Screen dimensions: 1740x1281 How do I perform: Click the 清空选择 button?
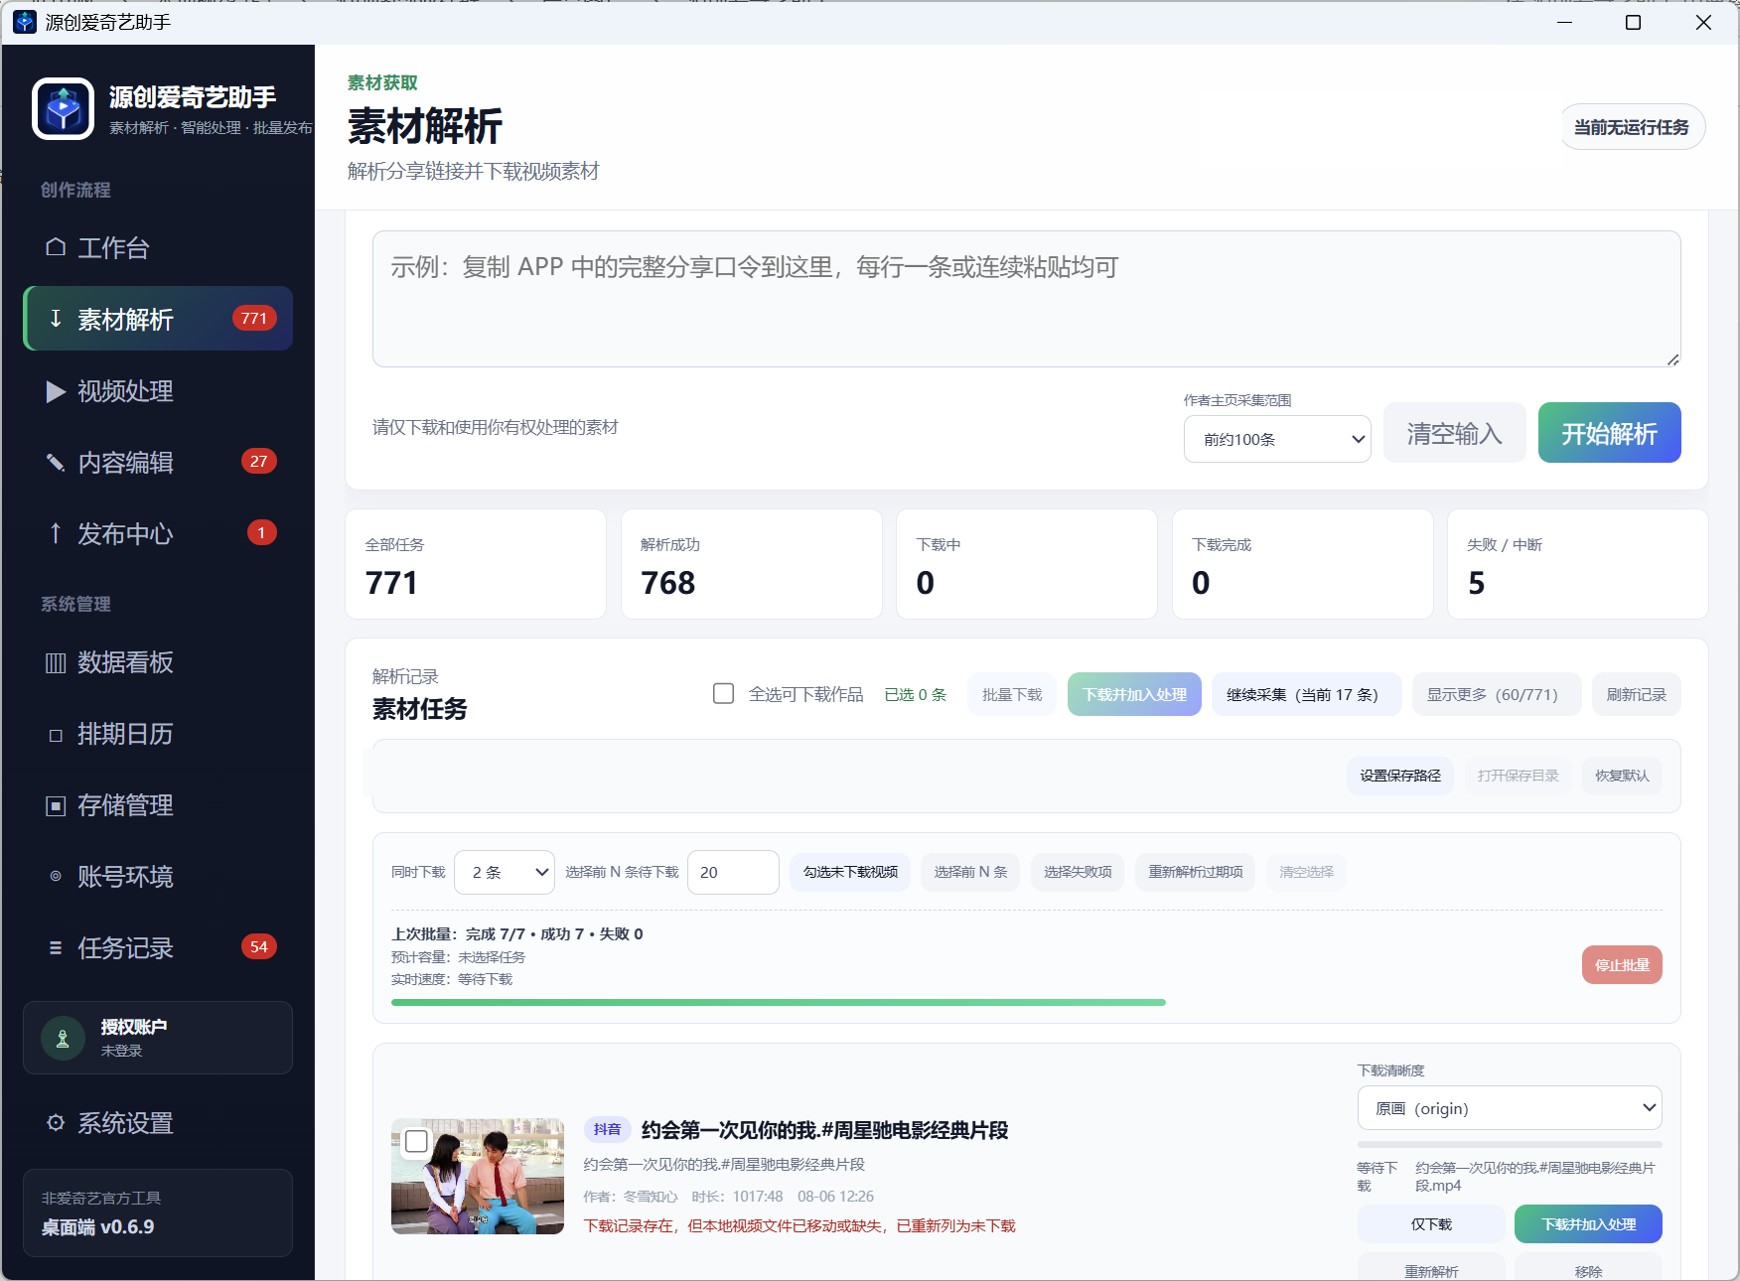click(1306, 872)
